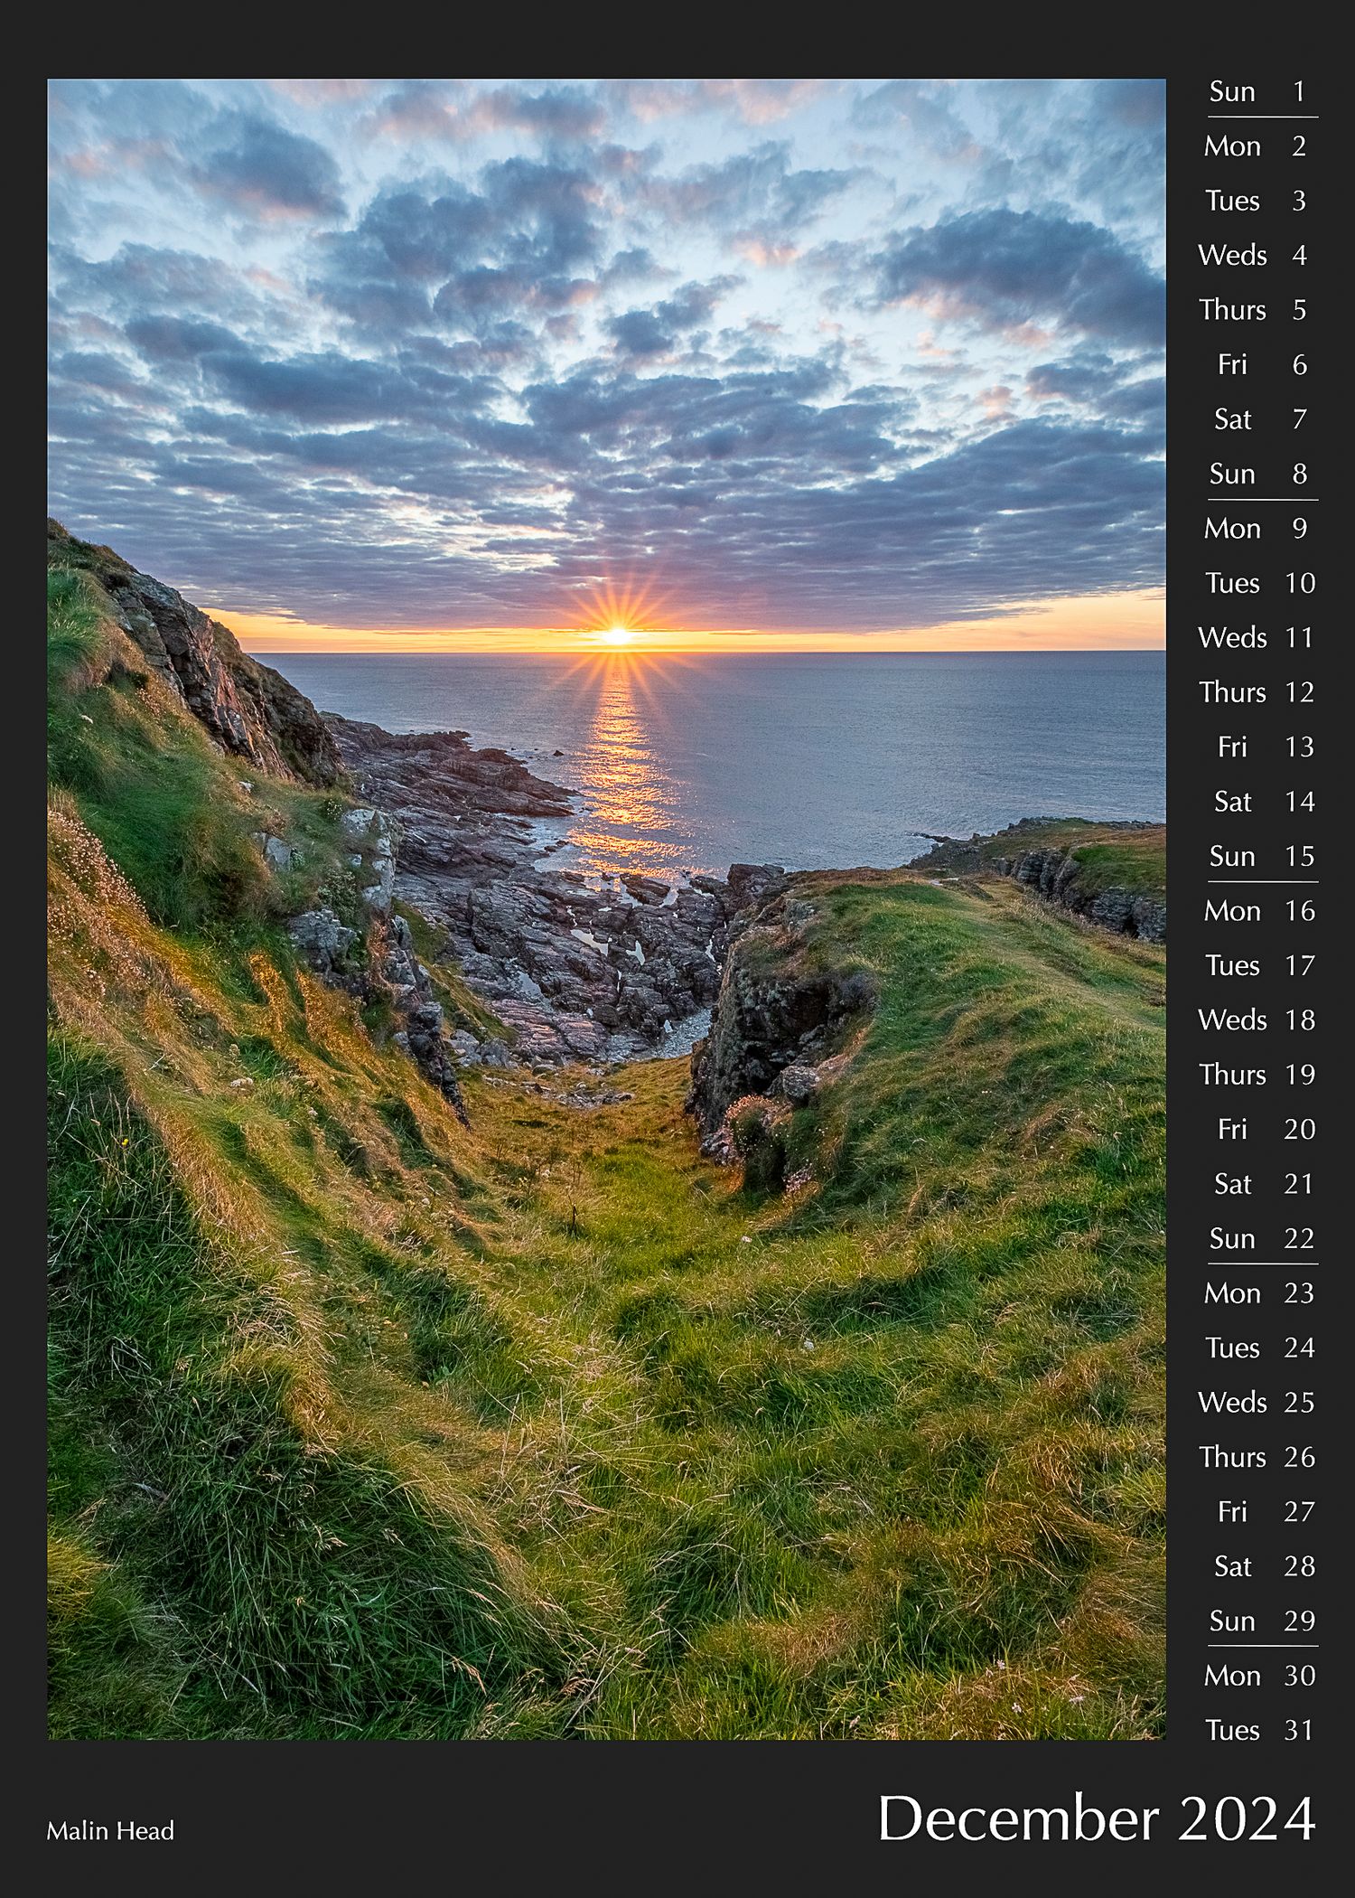This screenshot has width=1355, height=1898.
Task: Click the 'December 2024' title
Action: click(x=1096, y=1818)
